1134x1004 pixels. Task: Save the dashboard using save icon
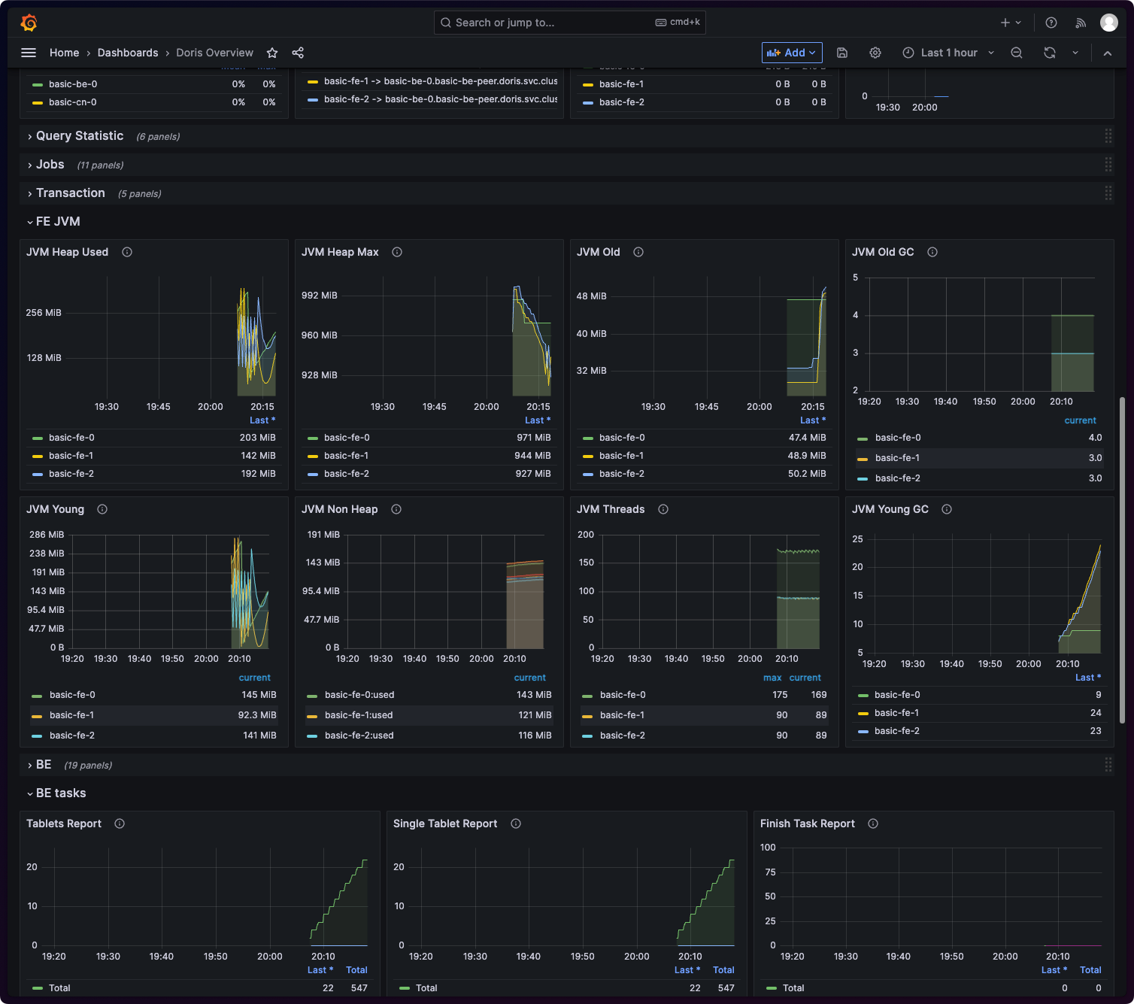pyautogui.click(x=842, y=53)
